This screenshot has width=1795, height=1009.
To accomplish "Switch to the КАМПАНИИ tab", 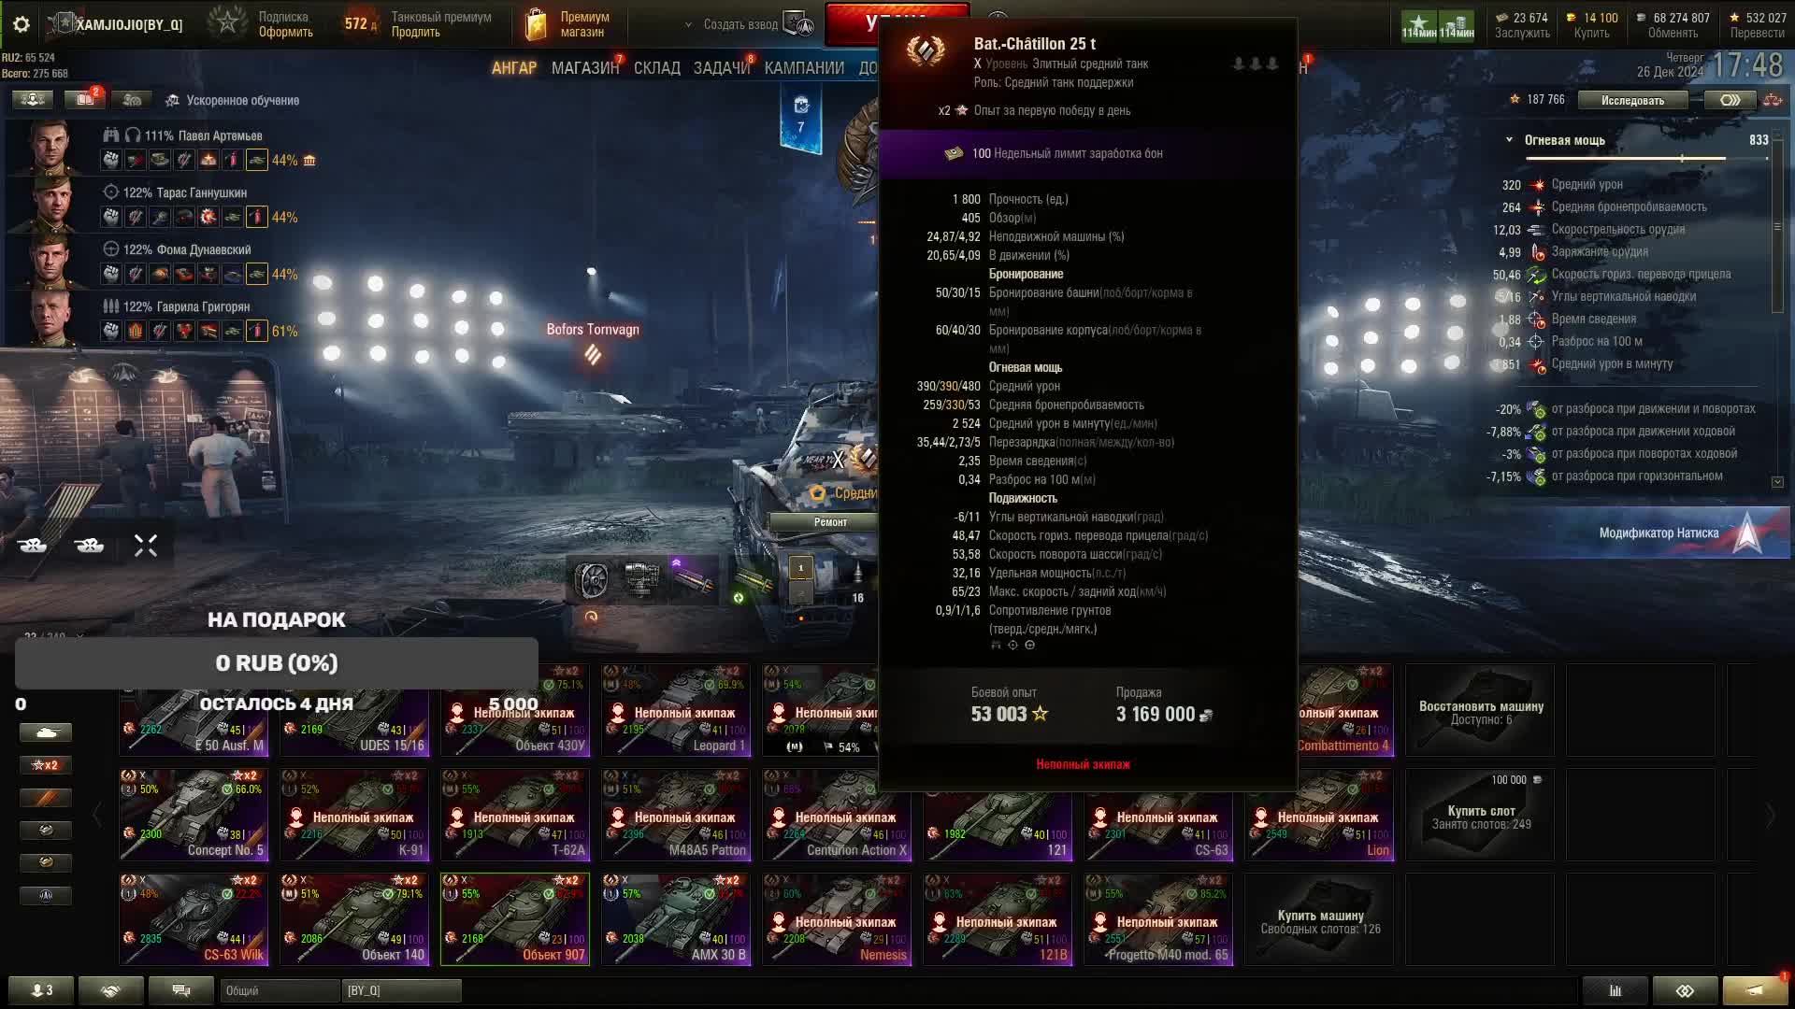I will (804, 68).
